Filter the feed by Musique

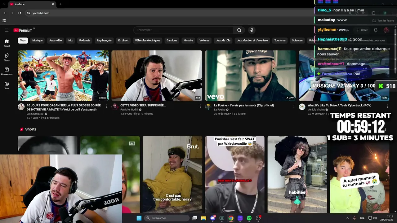[38, 40]
